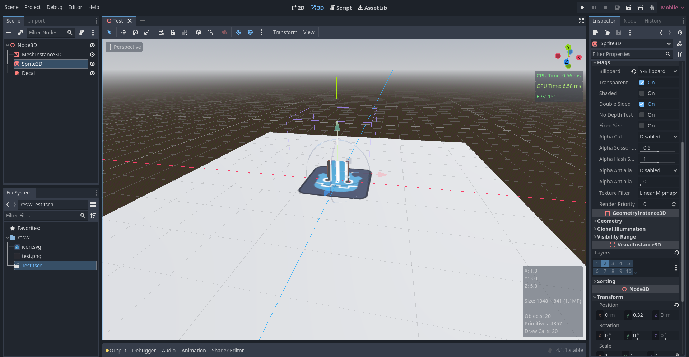Screen dimensions: 689x357
Task: Enable the Shaded flag checkbox
Action: click(x=642, y=93)
